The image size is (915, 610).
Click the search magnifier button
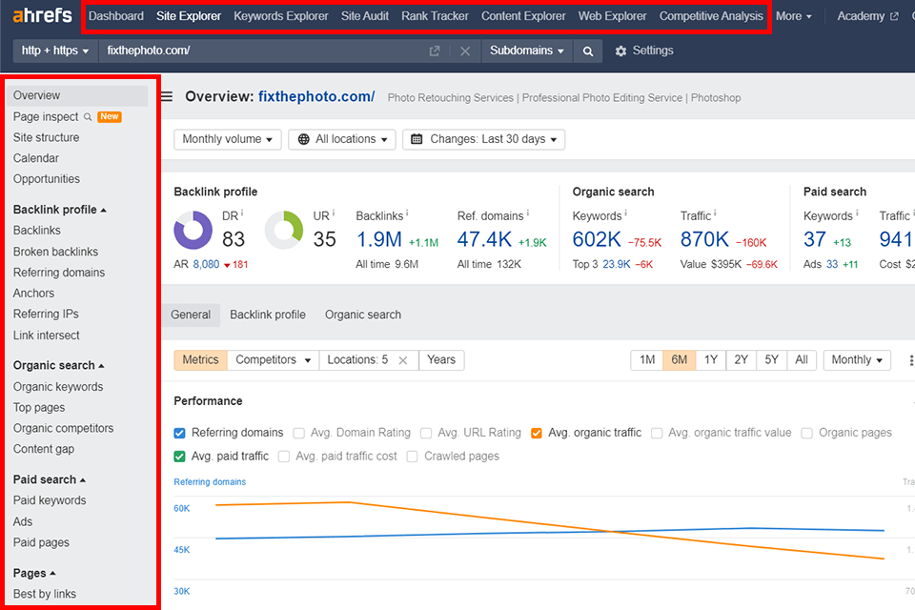pyautogui.click(x=588, y=51)
